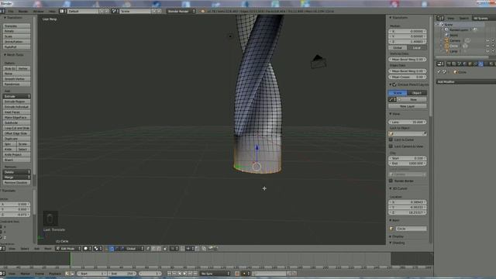The width and height of the screenshot is (496, 279).
Task: Click the pivot point selector icon
Action: 98,249
